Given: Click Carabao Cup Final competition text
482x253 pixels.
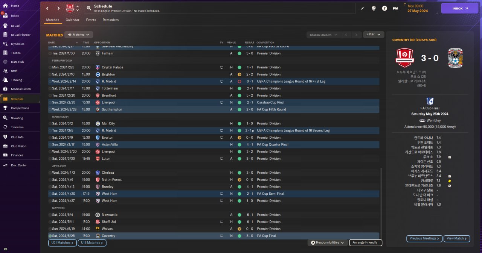Looking at the screenshot, I should (270, 102).
